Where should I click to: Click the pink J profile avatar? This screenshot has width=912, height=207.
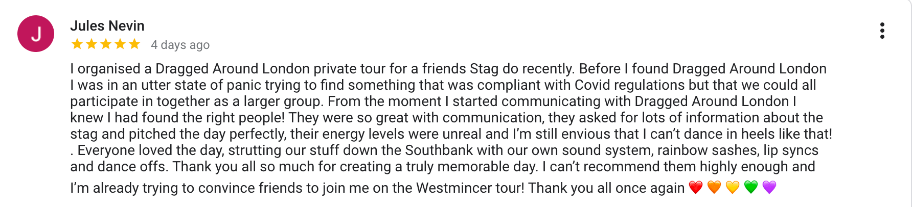coord(36,34)
